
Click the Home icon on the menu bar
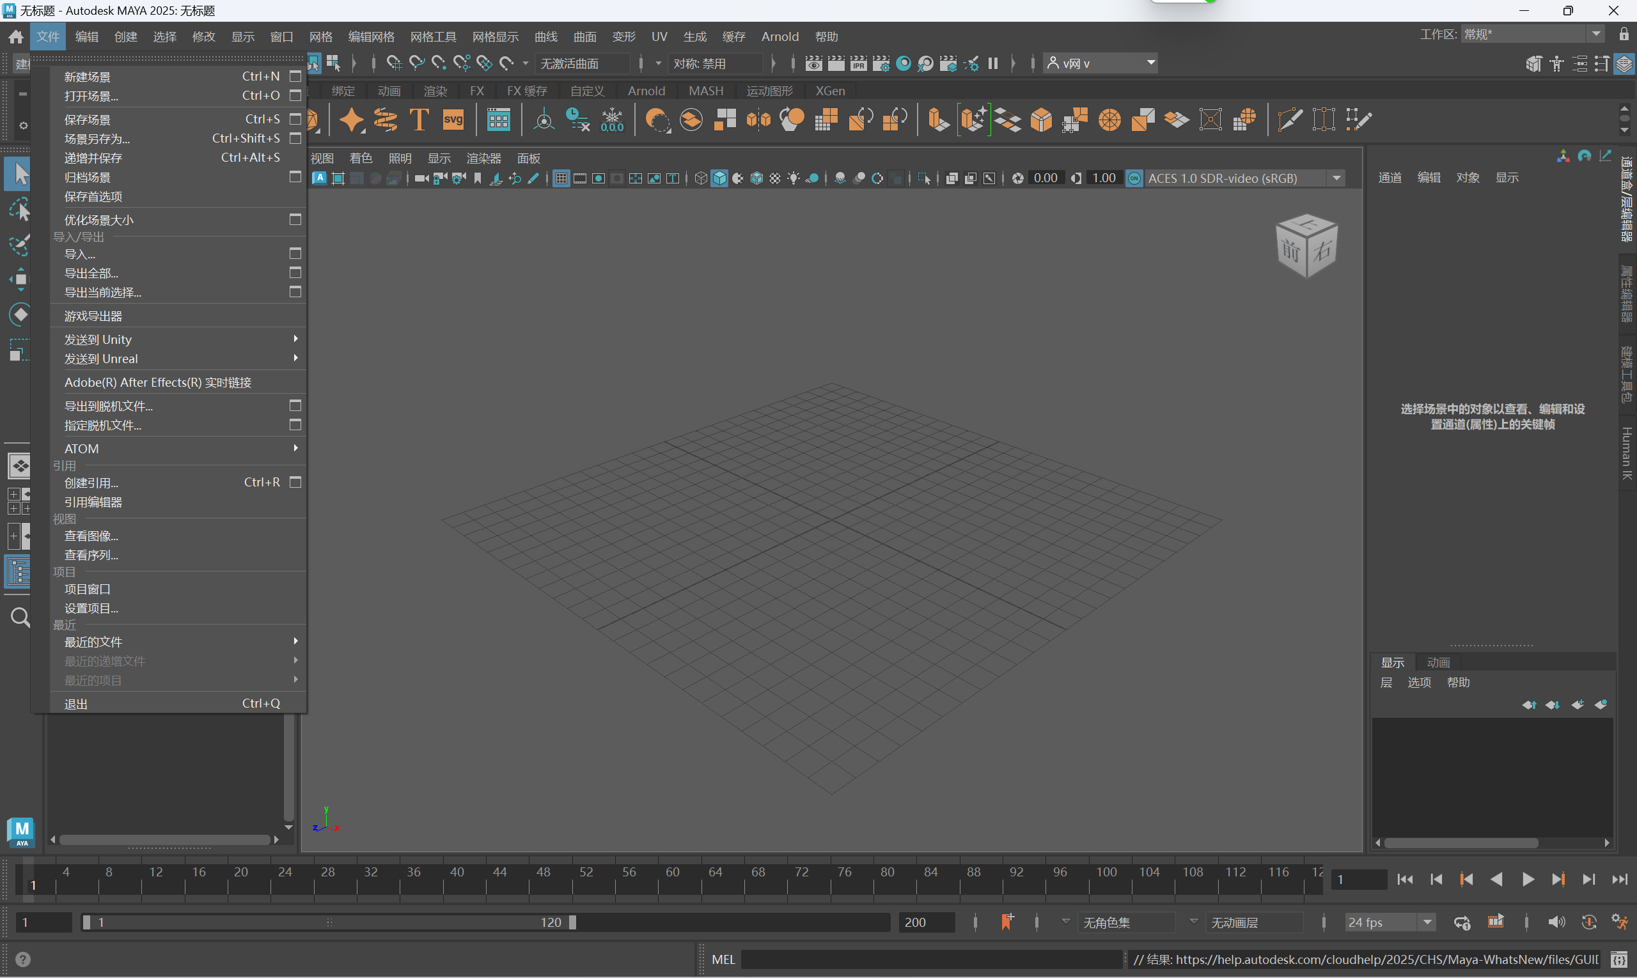coord(16,37)
